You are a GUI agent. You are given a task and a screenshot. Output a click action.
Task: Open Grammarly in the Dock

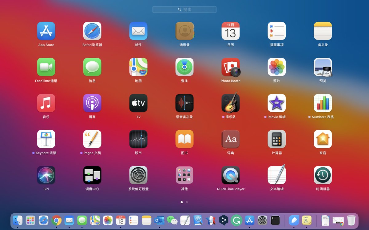(236, 220)
